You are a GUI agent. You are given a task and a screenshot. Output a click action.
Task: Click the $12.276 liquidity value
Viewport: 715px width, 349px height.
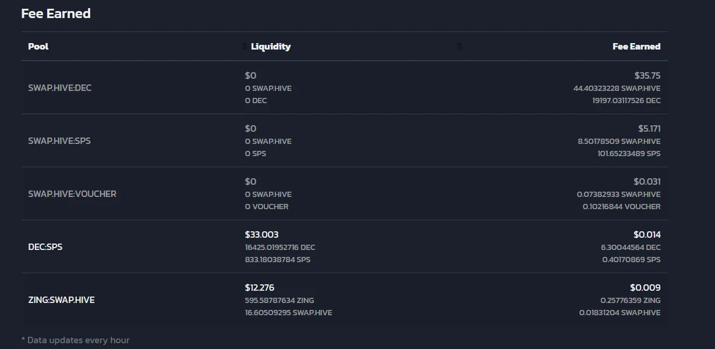pos(260,287)
